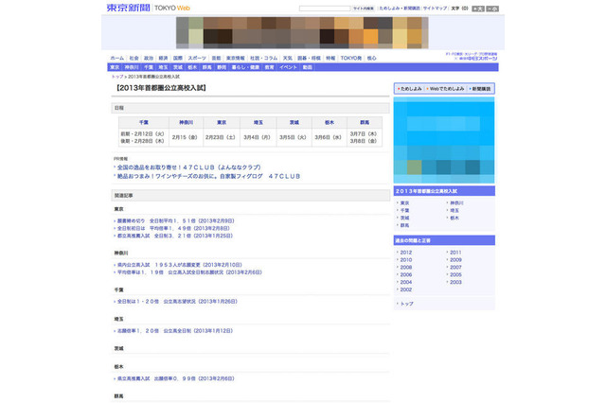Click the 中日スポーツ logo link

point(476,59)
